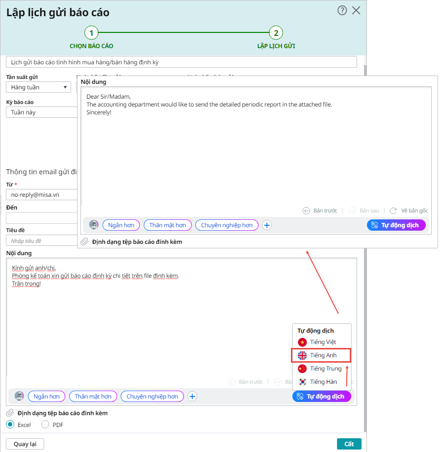The height and width of the screenshot is (452, 442).
Task: Select Tiếng Trung from the translate menu
Action: point(321,369)
